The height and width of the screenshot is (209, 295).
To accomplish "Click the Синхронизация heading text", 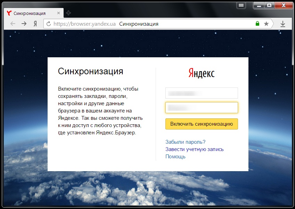I will [90, 71].
